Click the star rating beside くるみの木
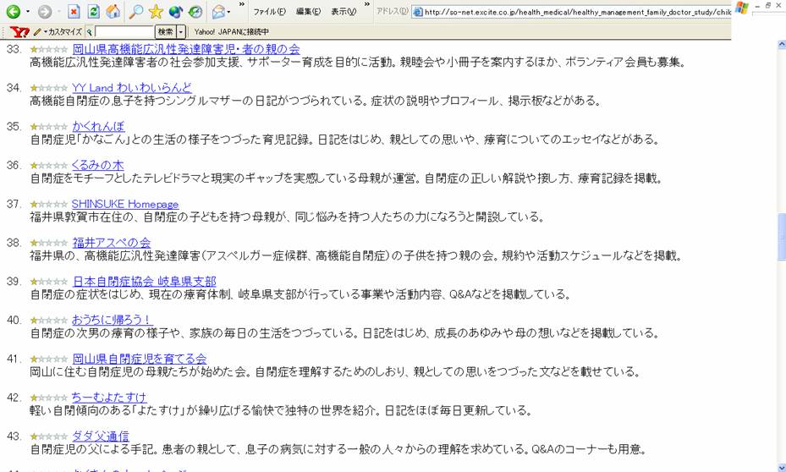 [x=48, y=165]
